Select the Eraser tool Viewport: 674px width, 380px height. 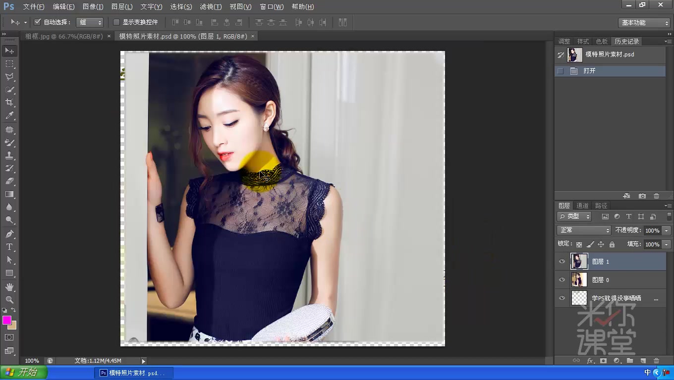coord(9,181)
